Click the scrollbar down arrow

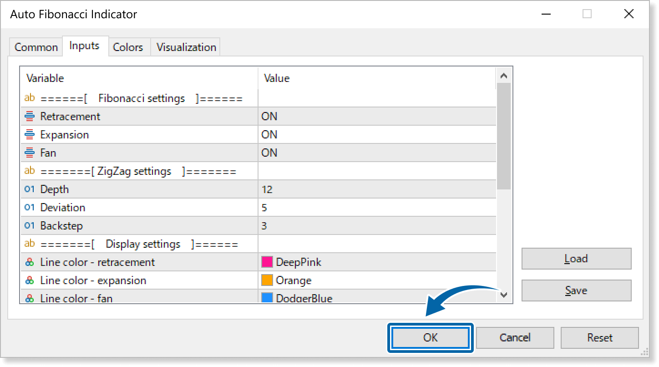(503, 295)
